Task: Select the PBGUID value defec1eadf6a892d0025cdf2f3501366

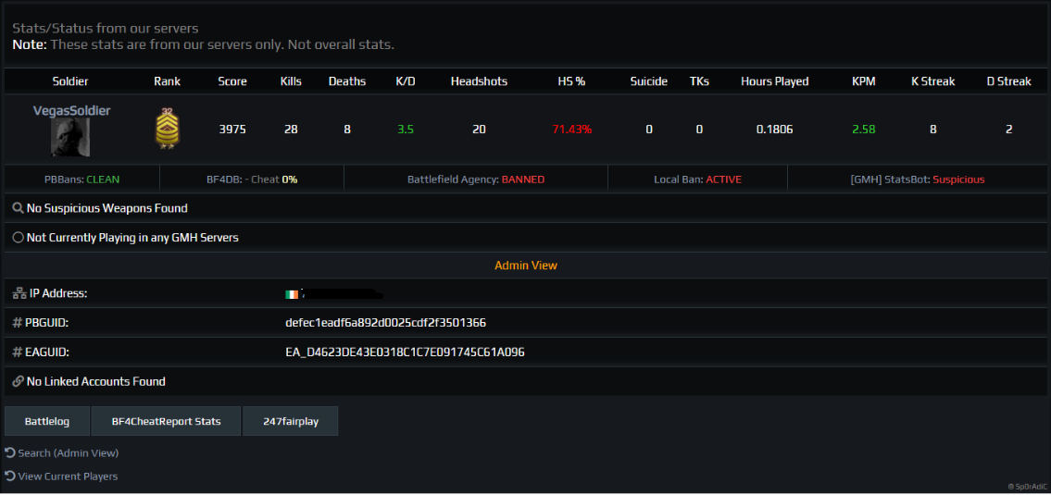Action: pos(385,323)
